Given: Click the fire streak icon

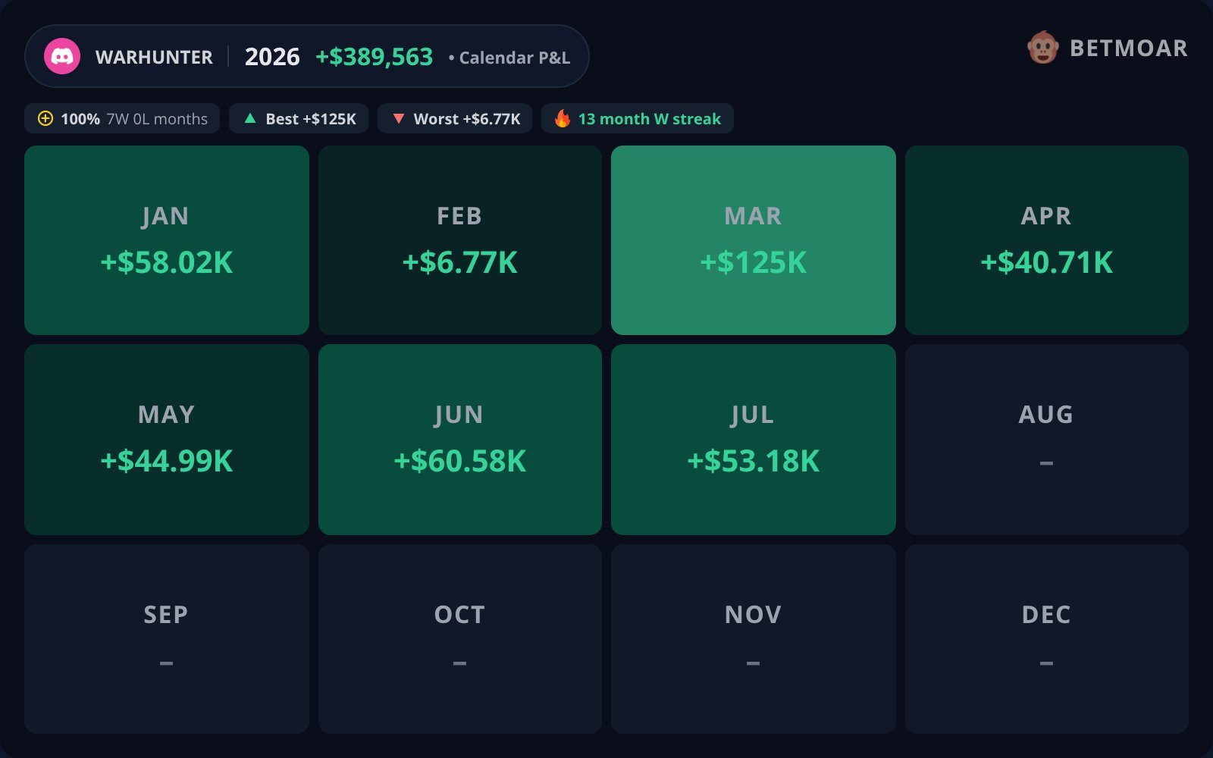Looking at the screenshot, I should pyautogui.click(x=563, y=118).
